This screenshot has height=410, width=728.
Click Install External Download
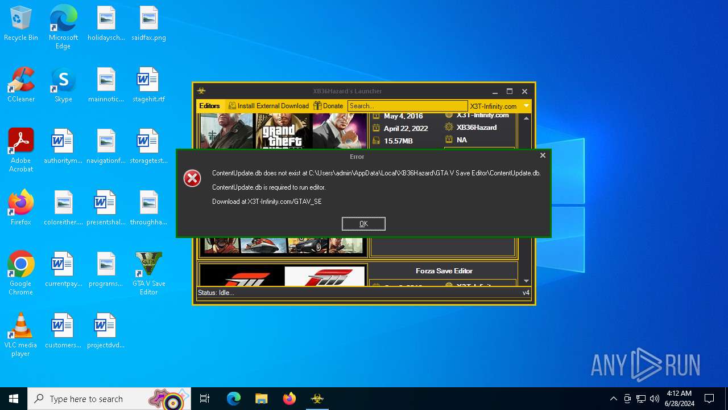click(x=268, y=106)
